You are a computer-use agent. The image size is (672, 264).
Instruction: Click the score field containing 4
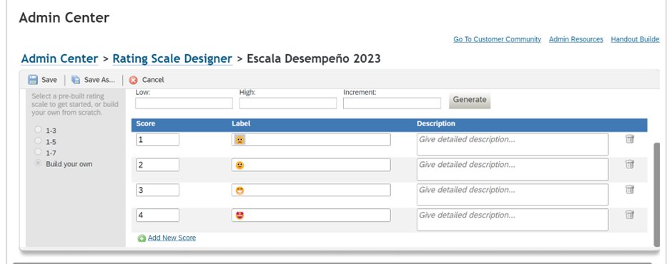[157, 215]
